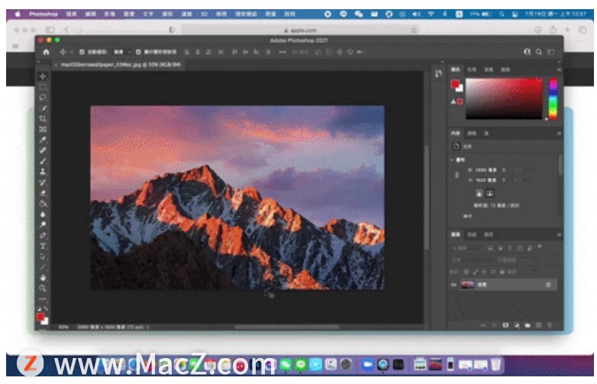Select the Move tool in the toolbar
Screen dimensions: 597x384
[43, 76]
